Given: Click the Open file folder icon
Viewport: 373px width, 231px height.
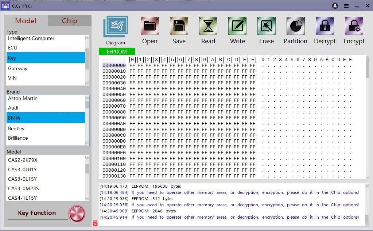Looking at the screenshot, I should (x=149, y=26).
